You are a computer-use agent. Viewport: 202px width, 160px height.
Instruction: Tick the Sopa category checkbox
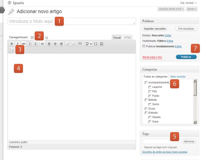click(x=150, y=122)
